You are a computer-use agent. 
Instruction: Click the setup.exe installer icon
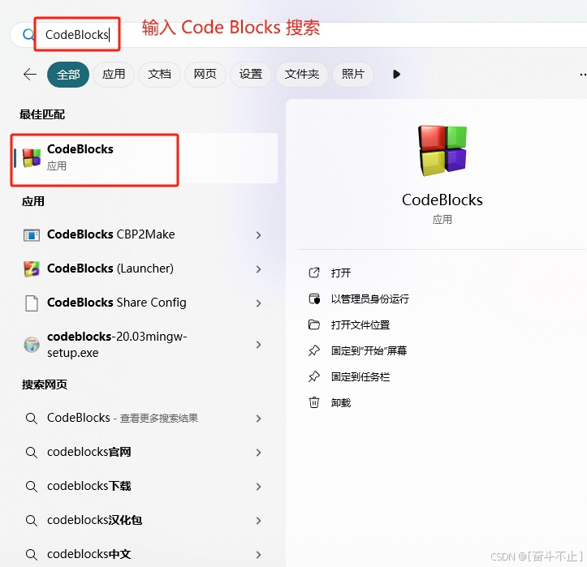click(x=32, y=345)
